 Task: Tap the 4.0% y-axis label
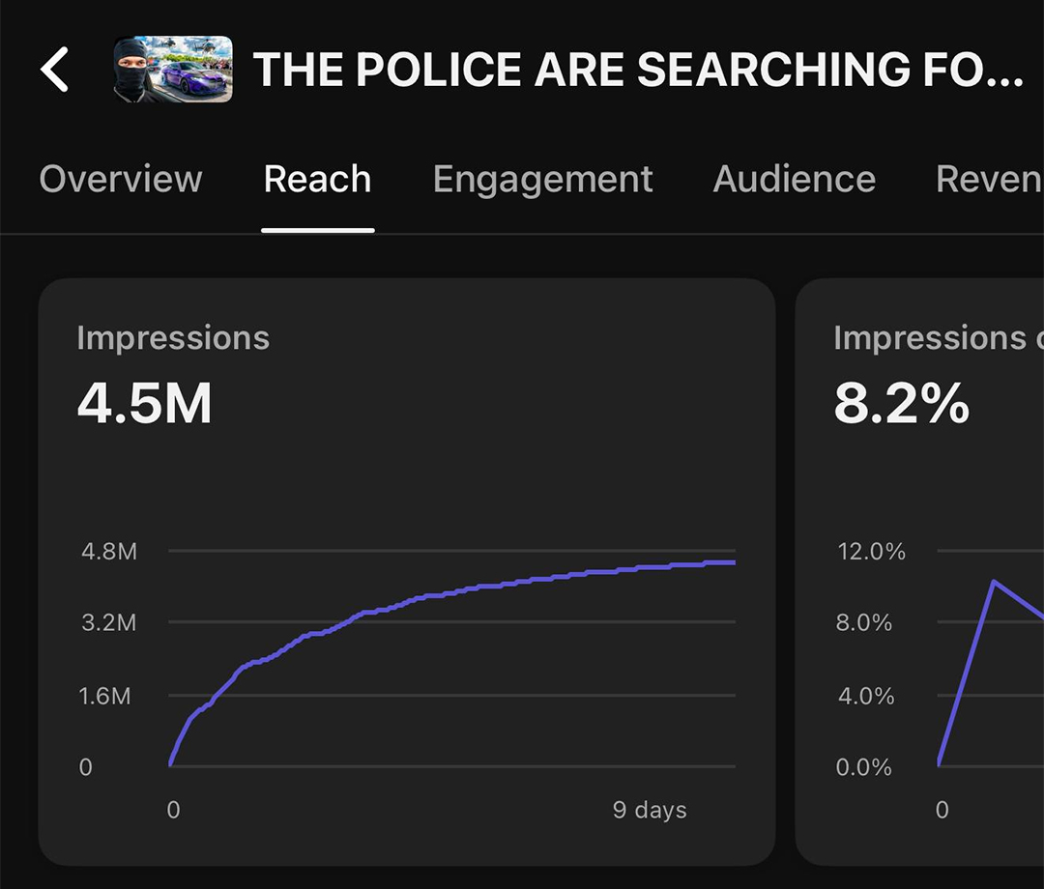865,696
